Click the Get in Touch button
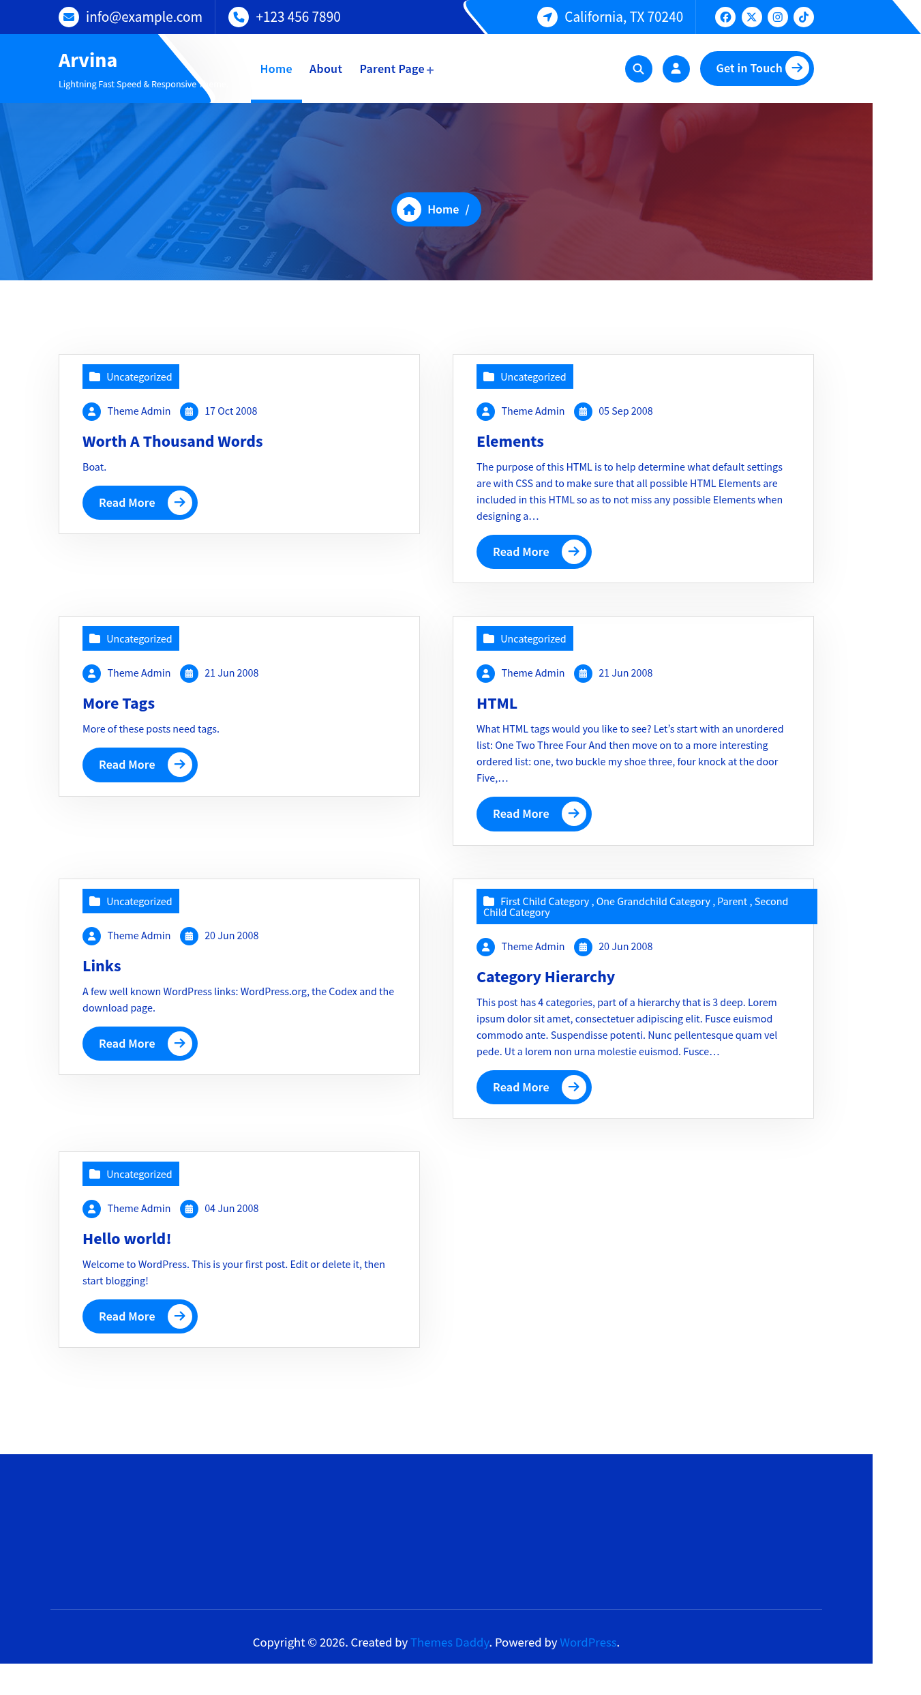Viewport: 921px width, 1695px height. pyautogui.click(x=757, y=68)
